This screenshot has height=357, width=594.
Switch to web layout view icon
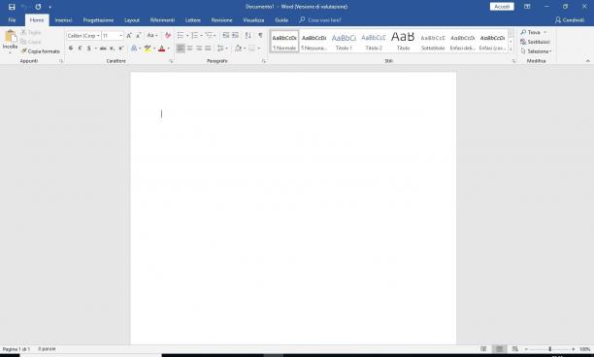coord(514,349)
